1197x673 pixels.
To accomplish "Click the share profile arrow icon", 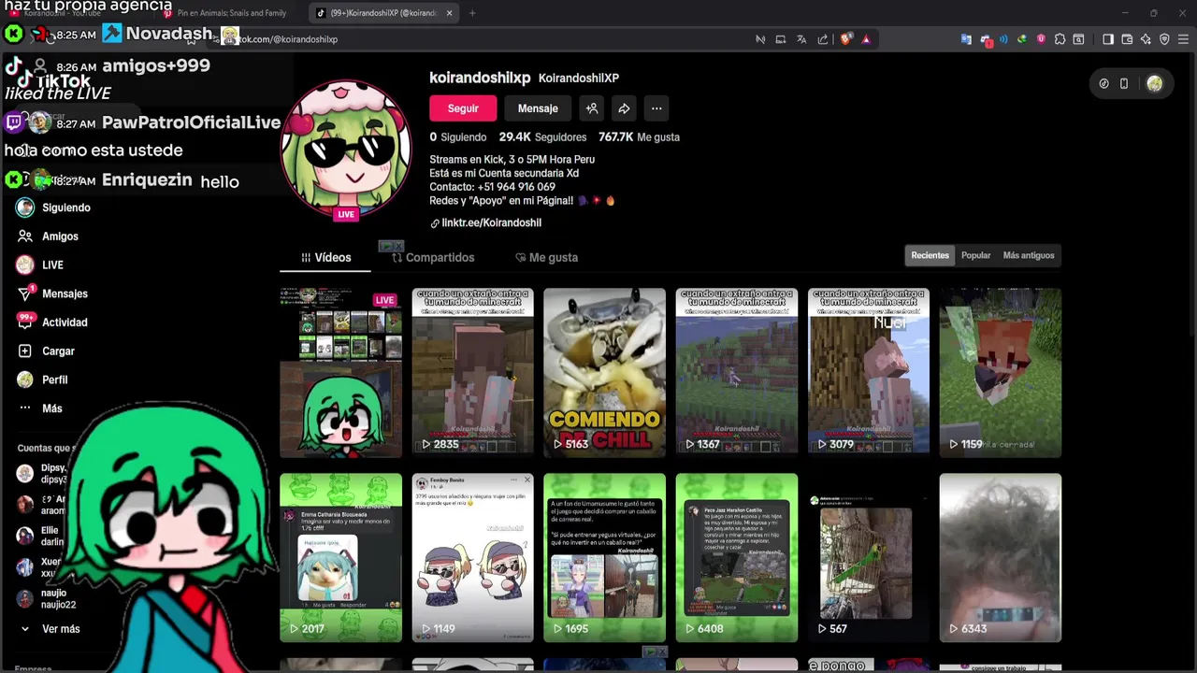I will [624, 108].
